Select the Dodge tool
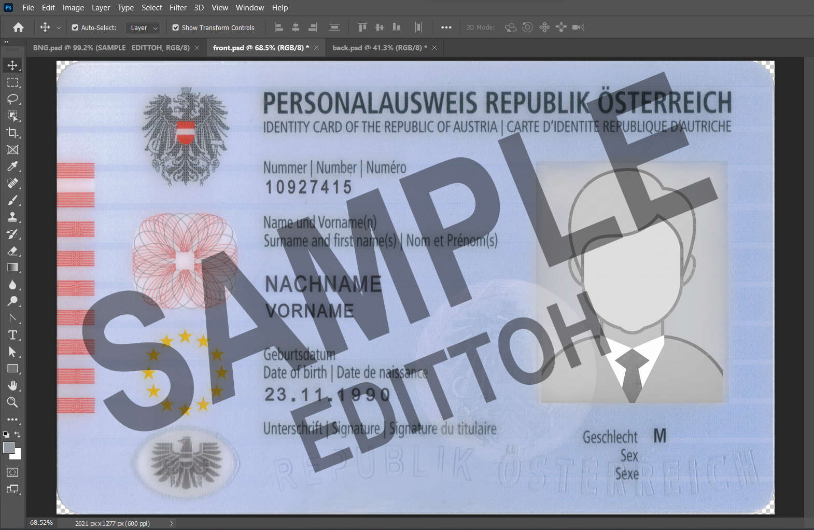This screenshot has height=530, width=814. 12,301
